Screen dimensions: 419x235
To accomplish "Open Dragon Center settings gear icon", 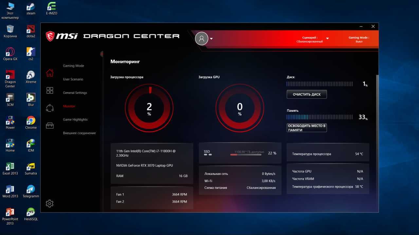I will click(50, 204).
